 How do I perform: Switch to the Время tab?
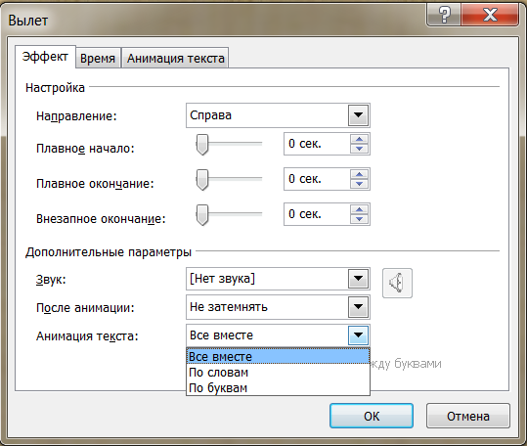(98, 58)
